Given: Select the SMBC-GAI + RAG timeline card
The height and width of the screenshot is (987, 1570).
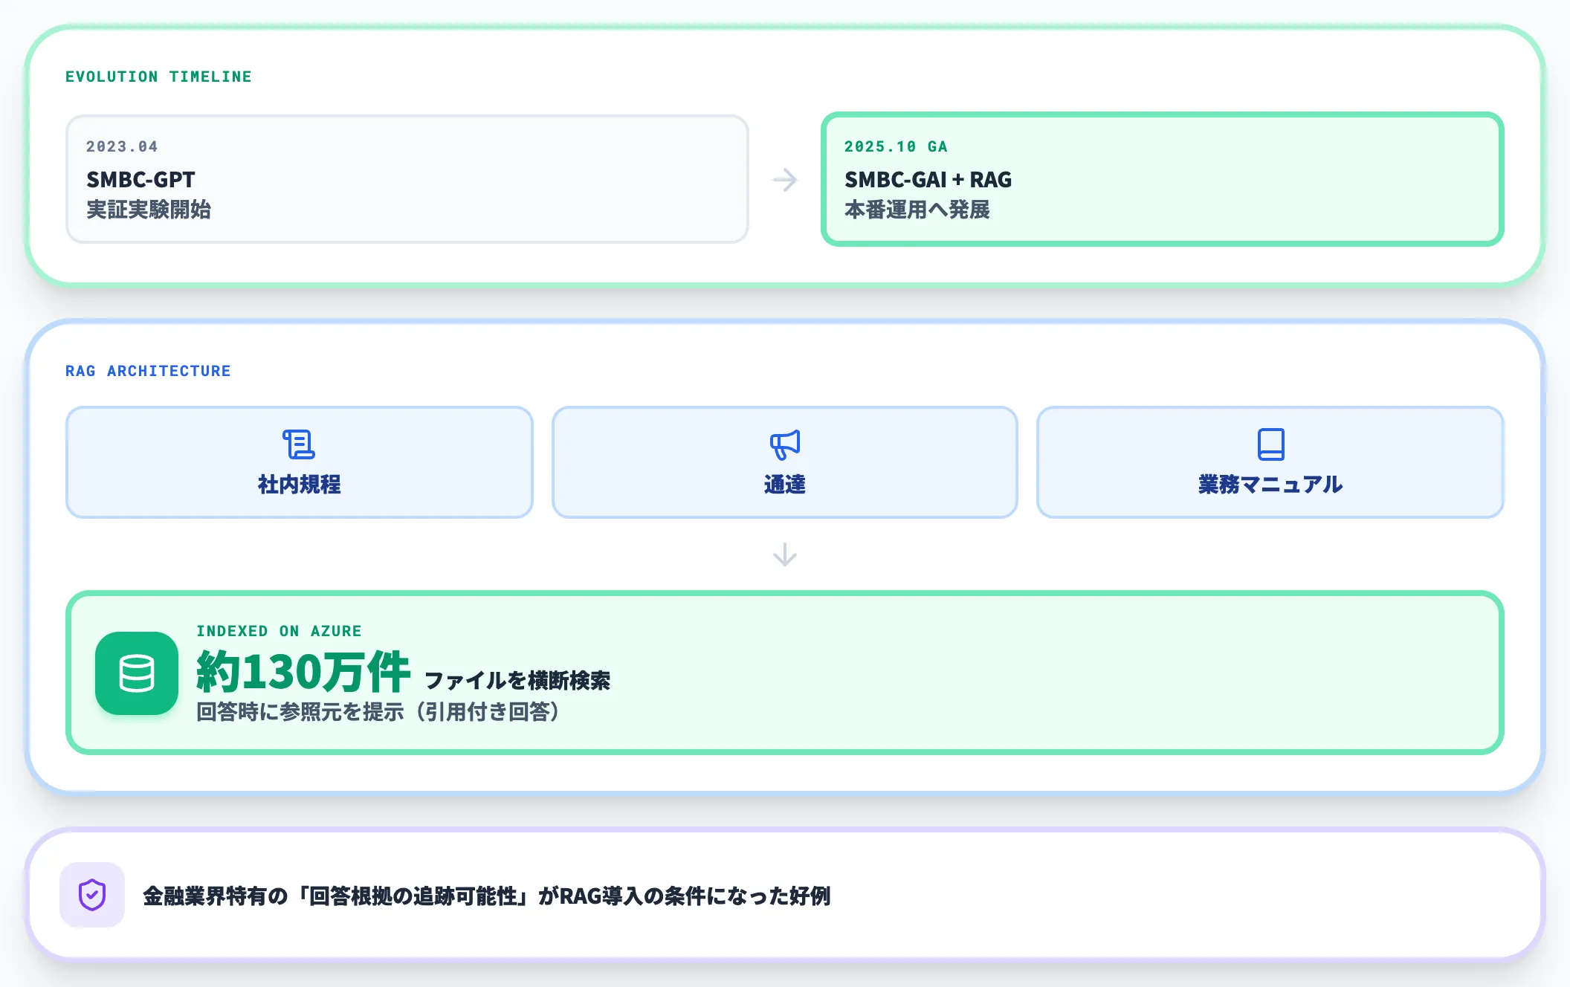Looking at the screenshot, I should [1163, 179].
